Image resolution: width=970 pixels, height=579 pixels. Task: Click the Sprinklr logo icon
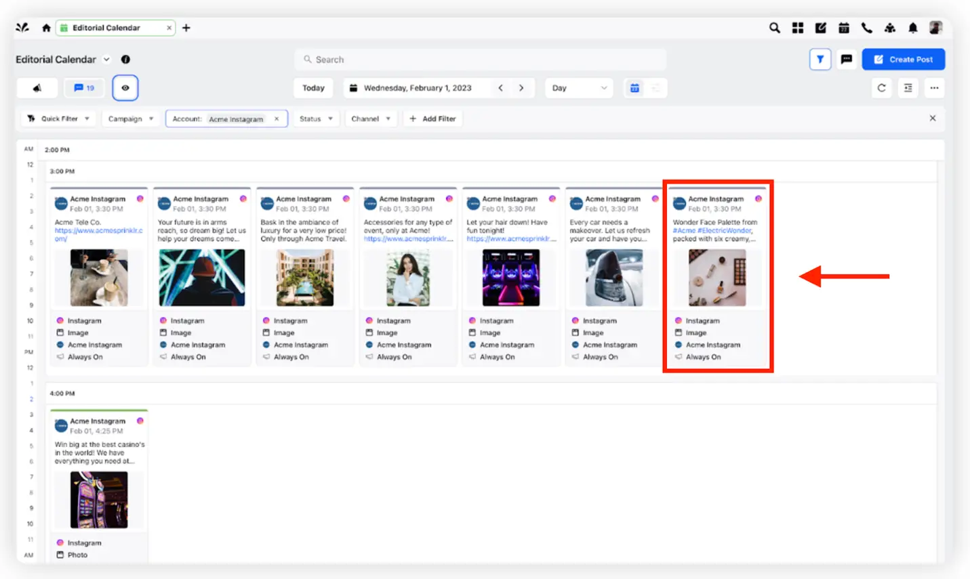(22, 28)
